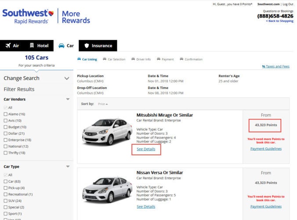Enable the Enterprise (18) vendor filter

coord(6,139)
